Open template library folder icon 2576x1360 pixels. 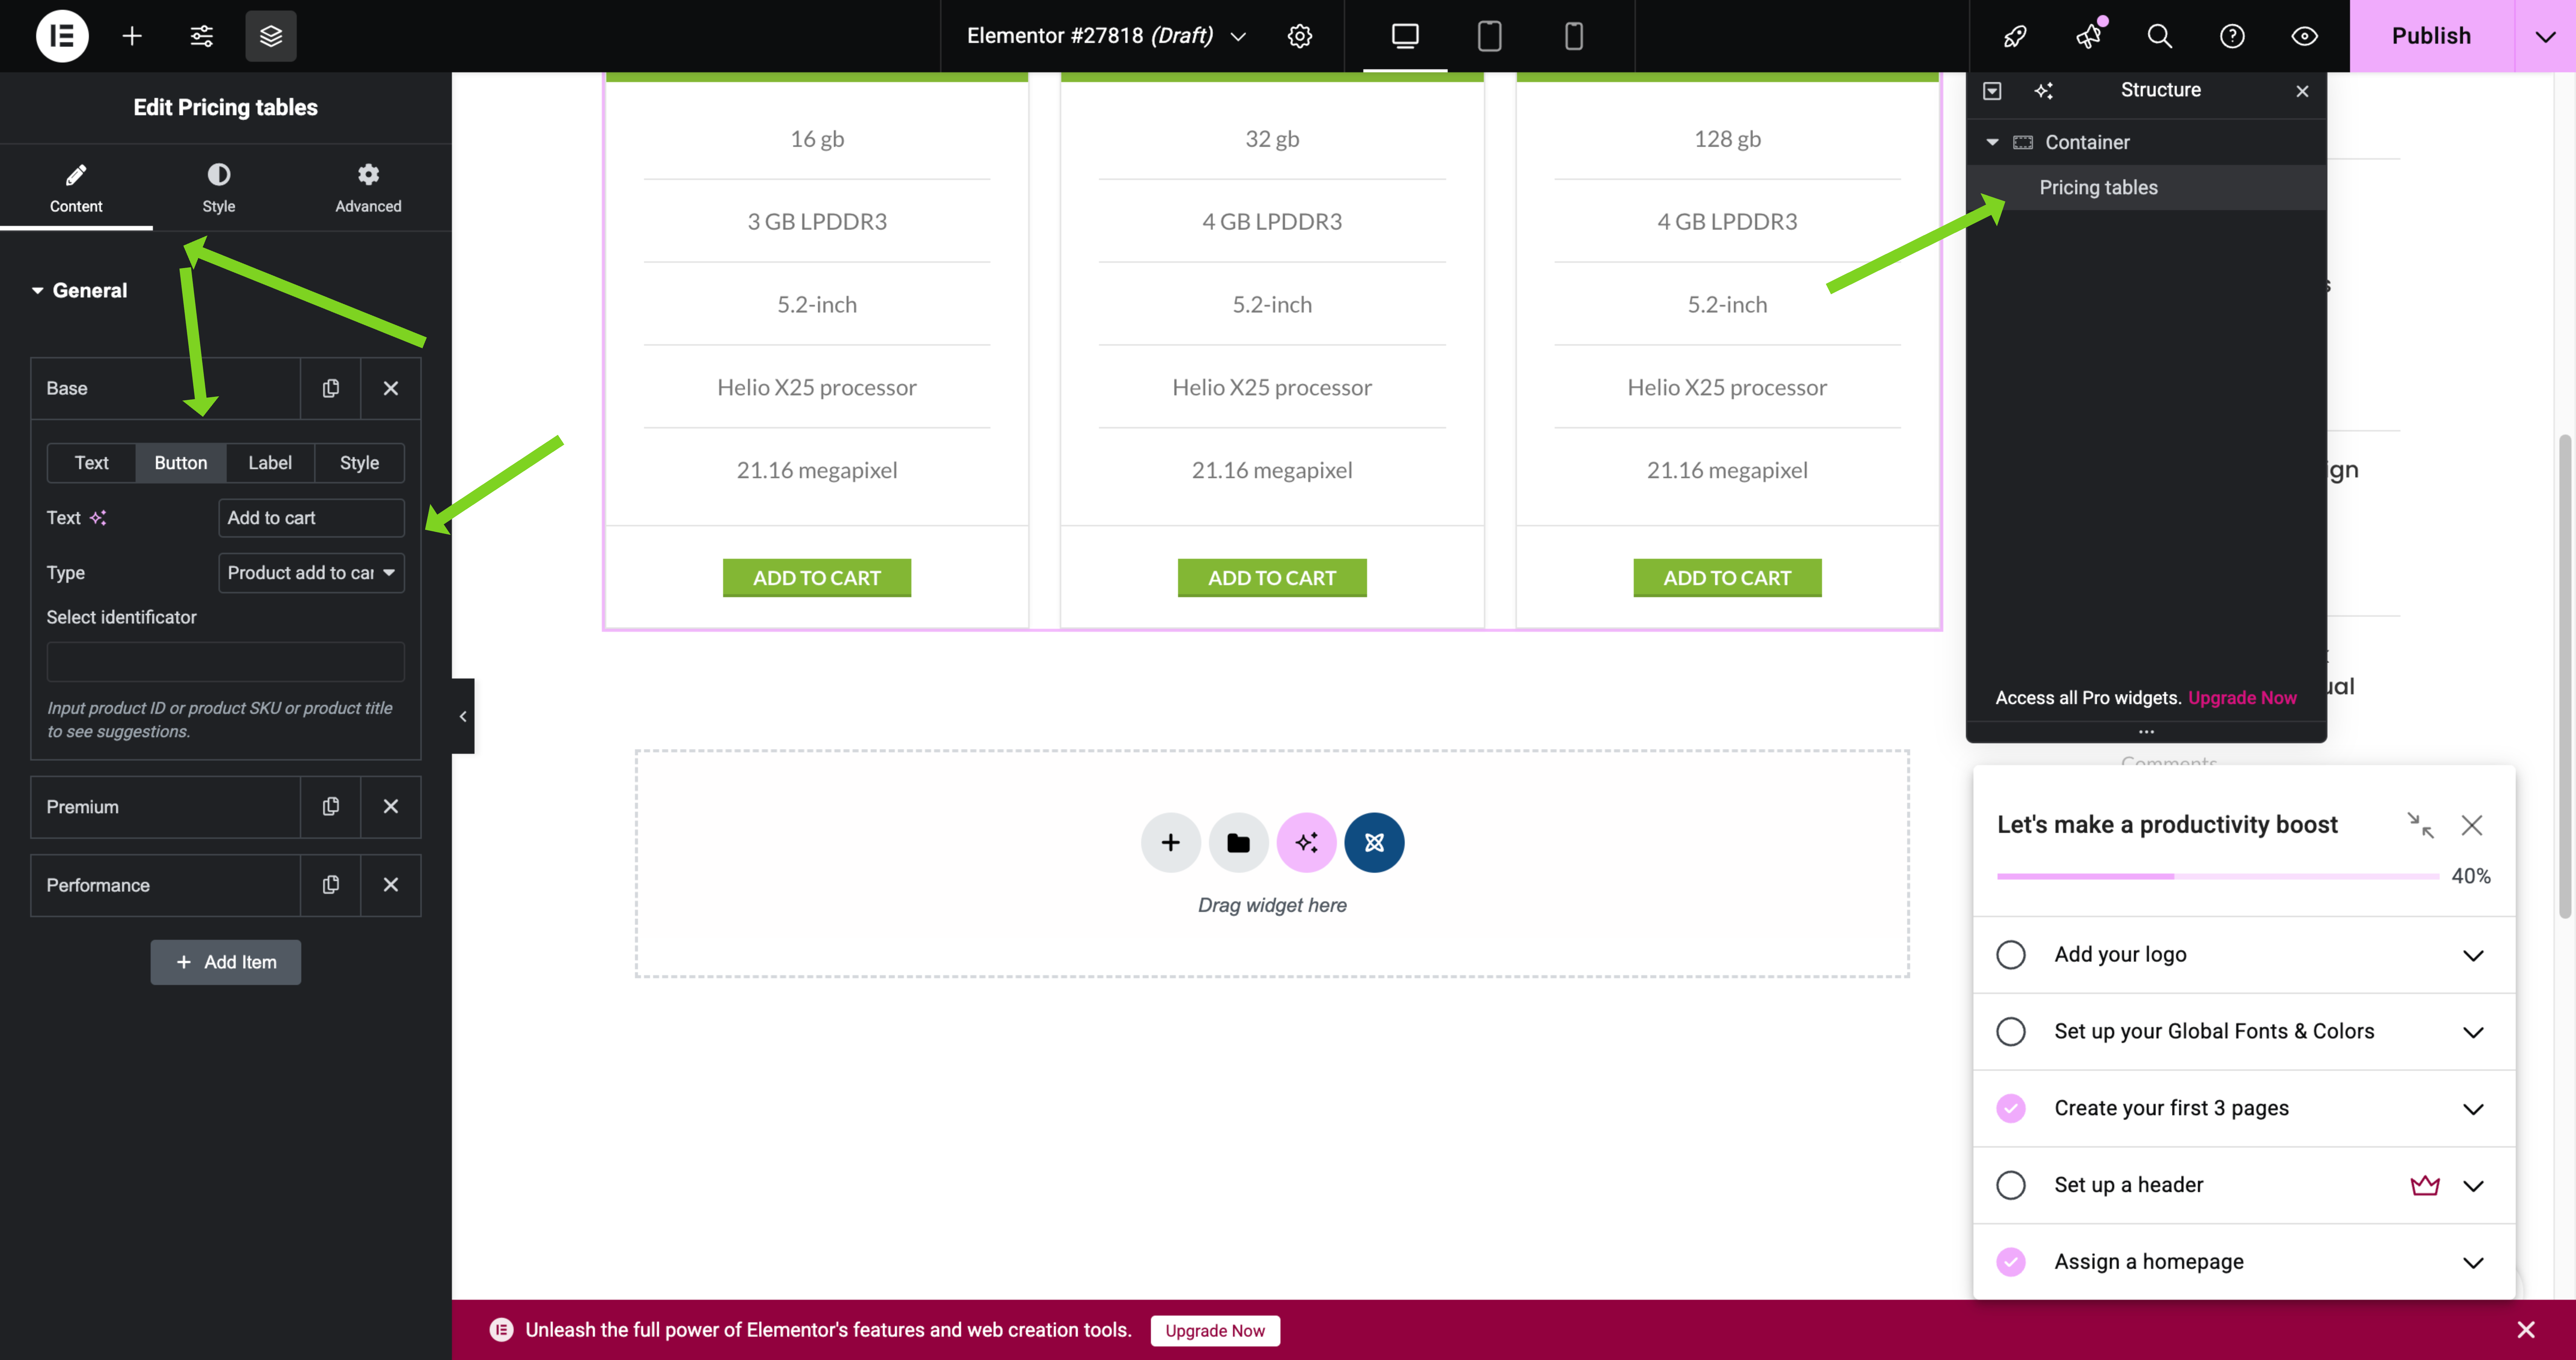coord(1239,843)
